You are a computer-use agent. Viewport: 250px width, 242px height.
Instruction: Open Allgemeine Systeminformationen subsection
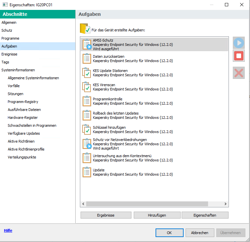33,78
